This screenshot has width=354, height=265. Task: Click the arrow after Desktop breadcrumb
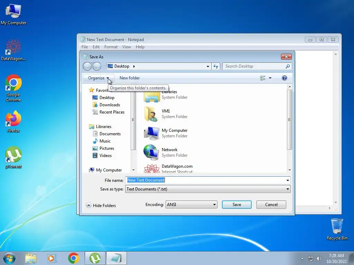pos(134,66)
